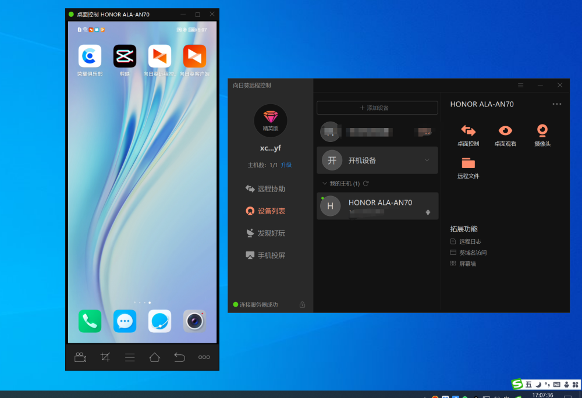
Task: Open Sogou soft keyboard icon
Action: pos(557,385)
